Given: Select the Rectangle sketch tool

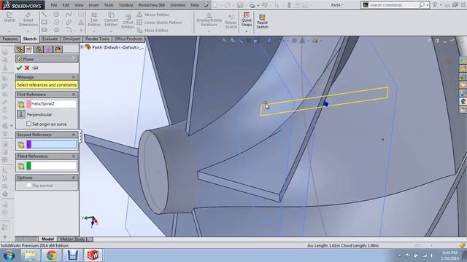Looking at the screenshot, I should point(44,23).
